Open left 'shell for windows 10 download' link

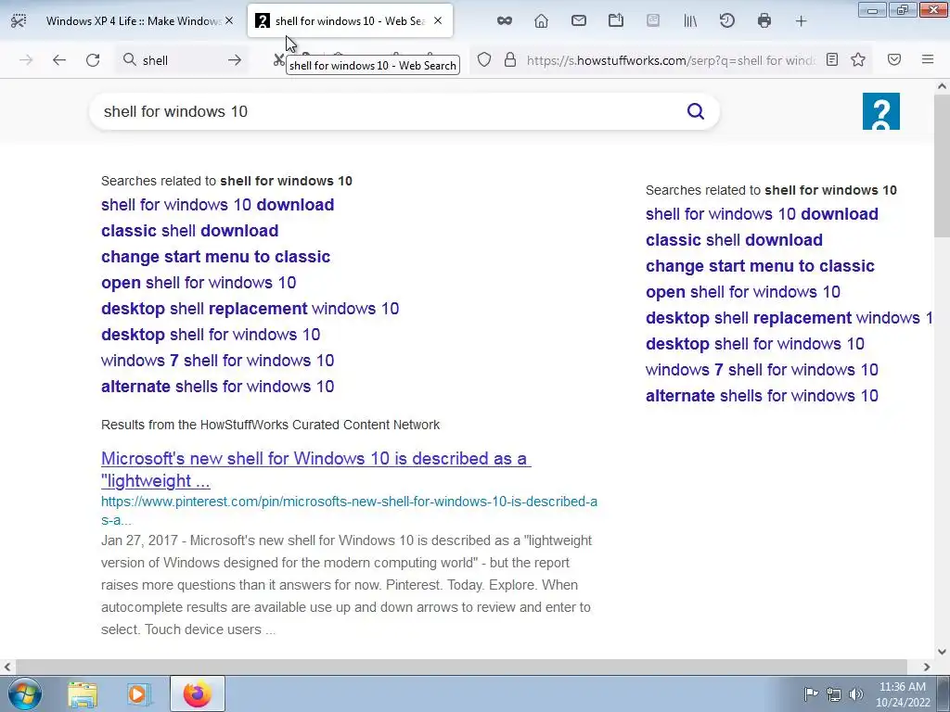tap(217, 205)
